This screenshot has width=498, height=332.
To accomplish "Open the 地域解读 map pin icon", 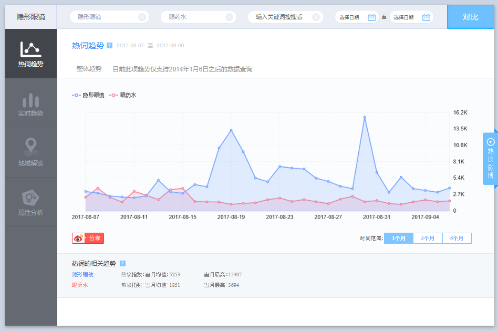I will point(30,146).
